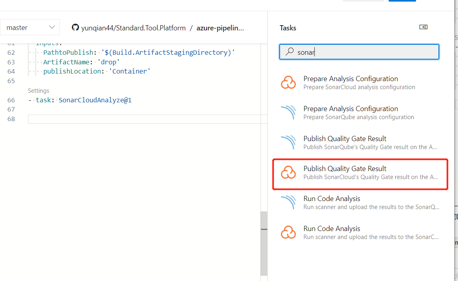Click the SonarCloud icon beside Prepare Analysis Configuration
This screenshot has height=281, width=458.
pos(288,82)
